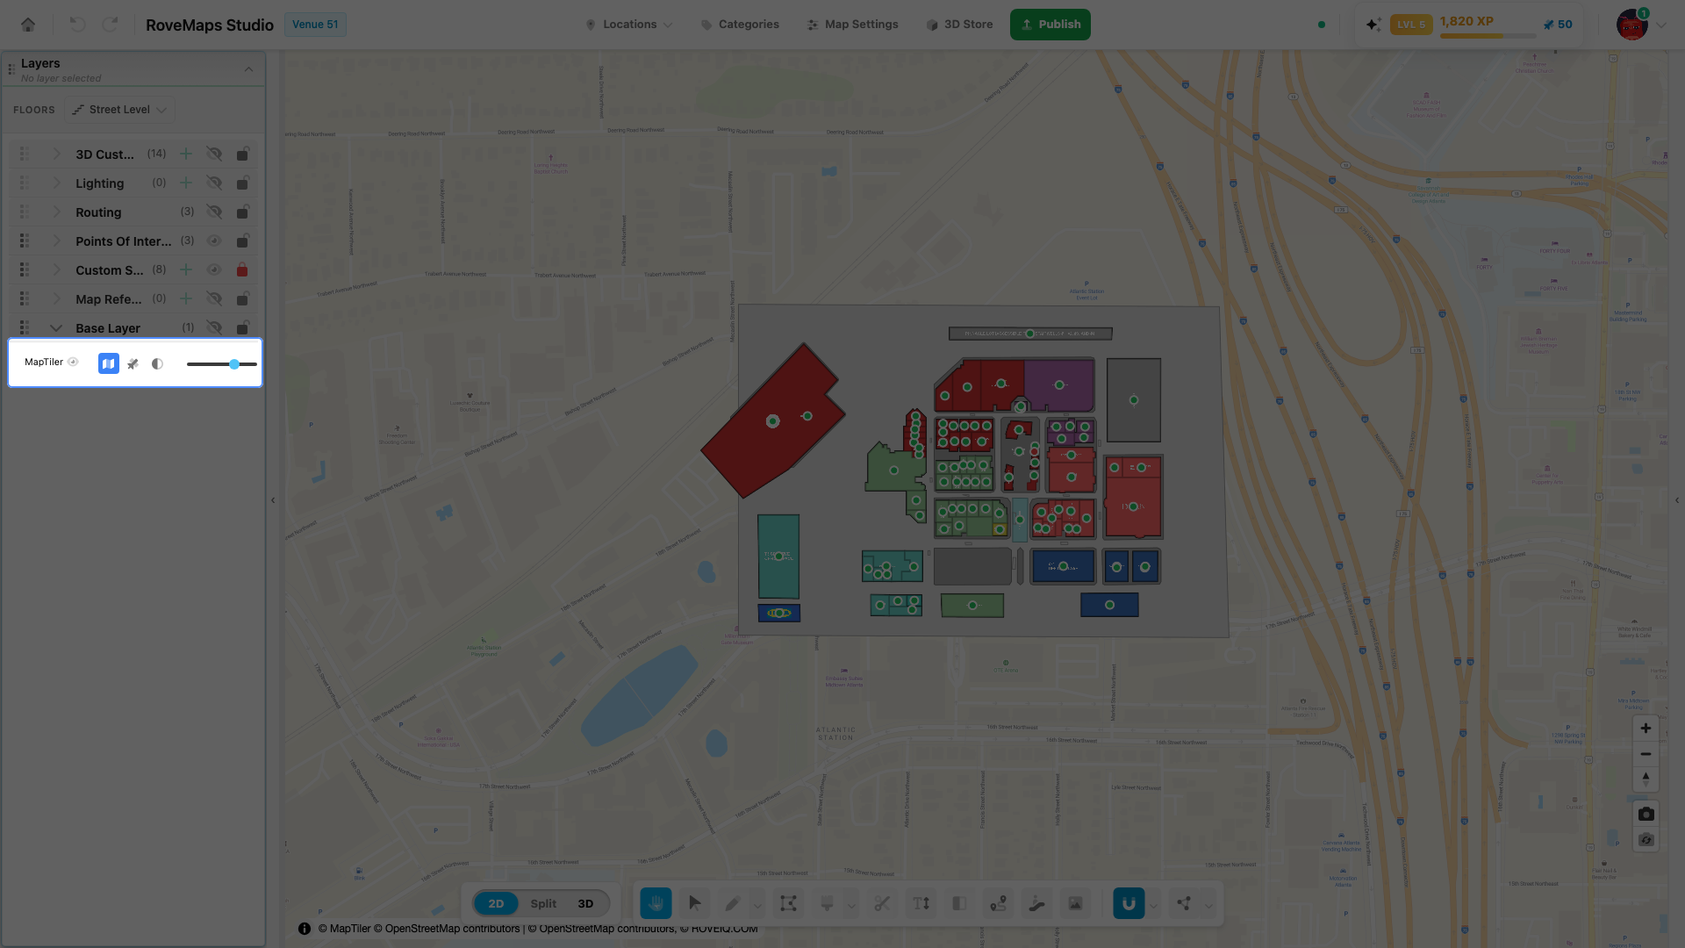Select the nodes connection tool
This screenshot has width=1685, height=948.
pyautogui.click(x=1184, y=903)
